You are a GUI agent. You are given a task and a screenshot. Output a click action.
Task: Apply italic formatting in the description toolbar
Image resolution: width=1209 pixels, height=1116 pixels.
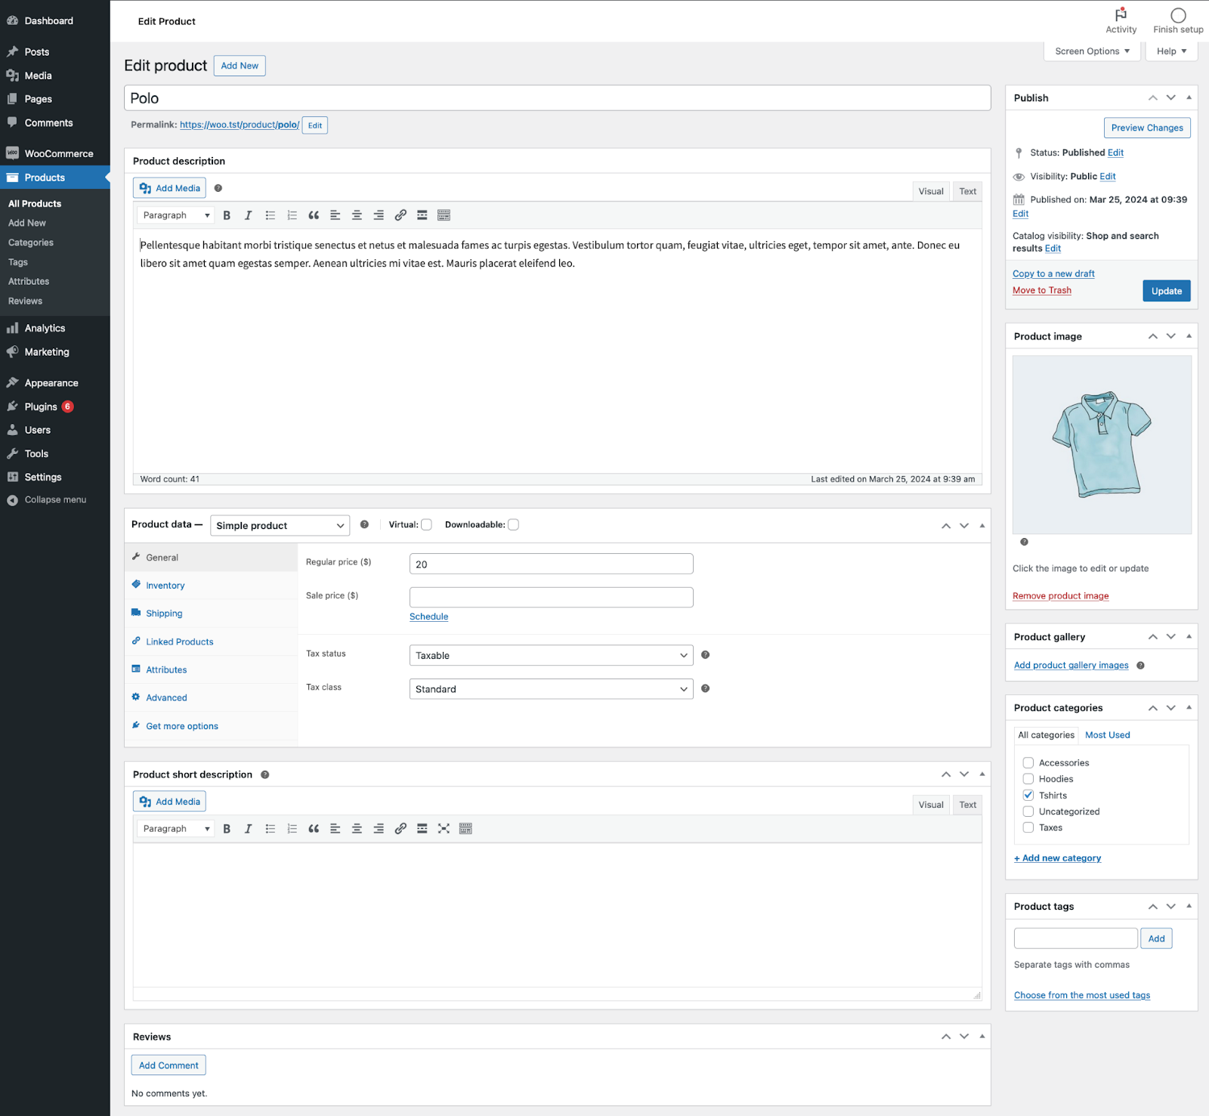248,215
